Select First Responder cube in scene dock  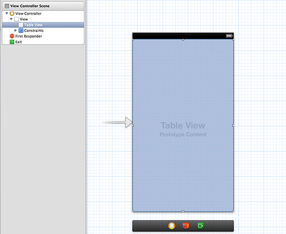pos(186,225)
